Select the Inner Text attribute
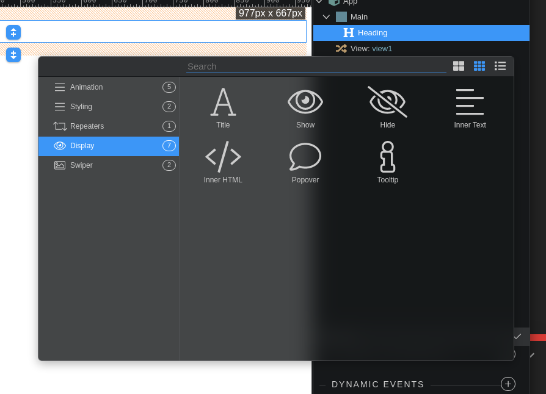Image resolution: width=546 pixels, height=394 pixels. click(470, 107)
